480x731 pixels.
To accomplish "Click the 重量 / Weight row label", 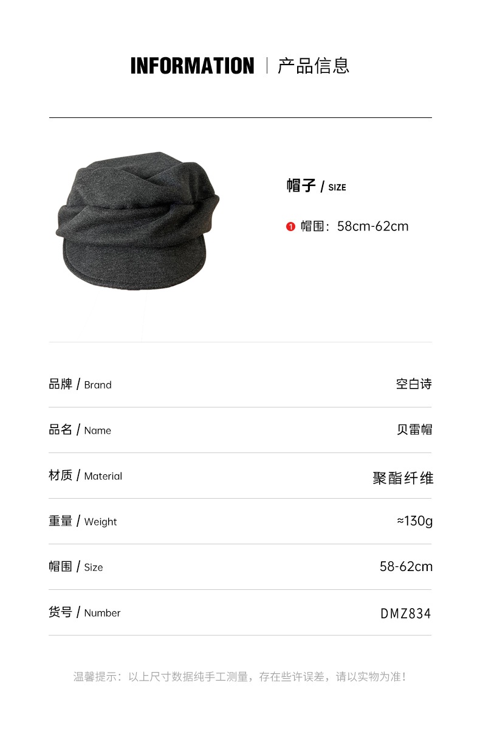I will [83, 521].
